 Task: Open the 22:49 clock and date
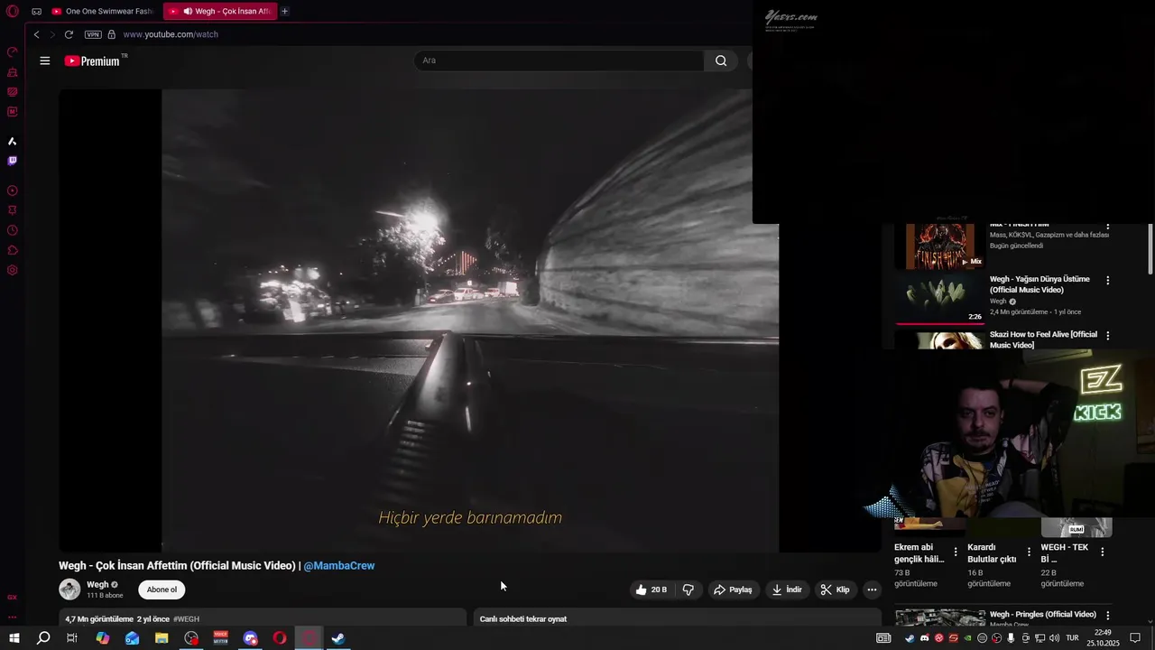pos(1103,638)
